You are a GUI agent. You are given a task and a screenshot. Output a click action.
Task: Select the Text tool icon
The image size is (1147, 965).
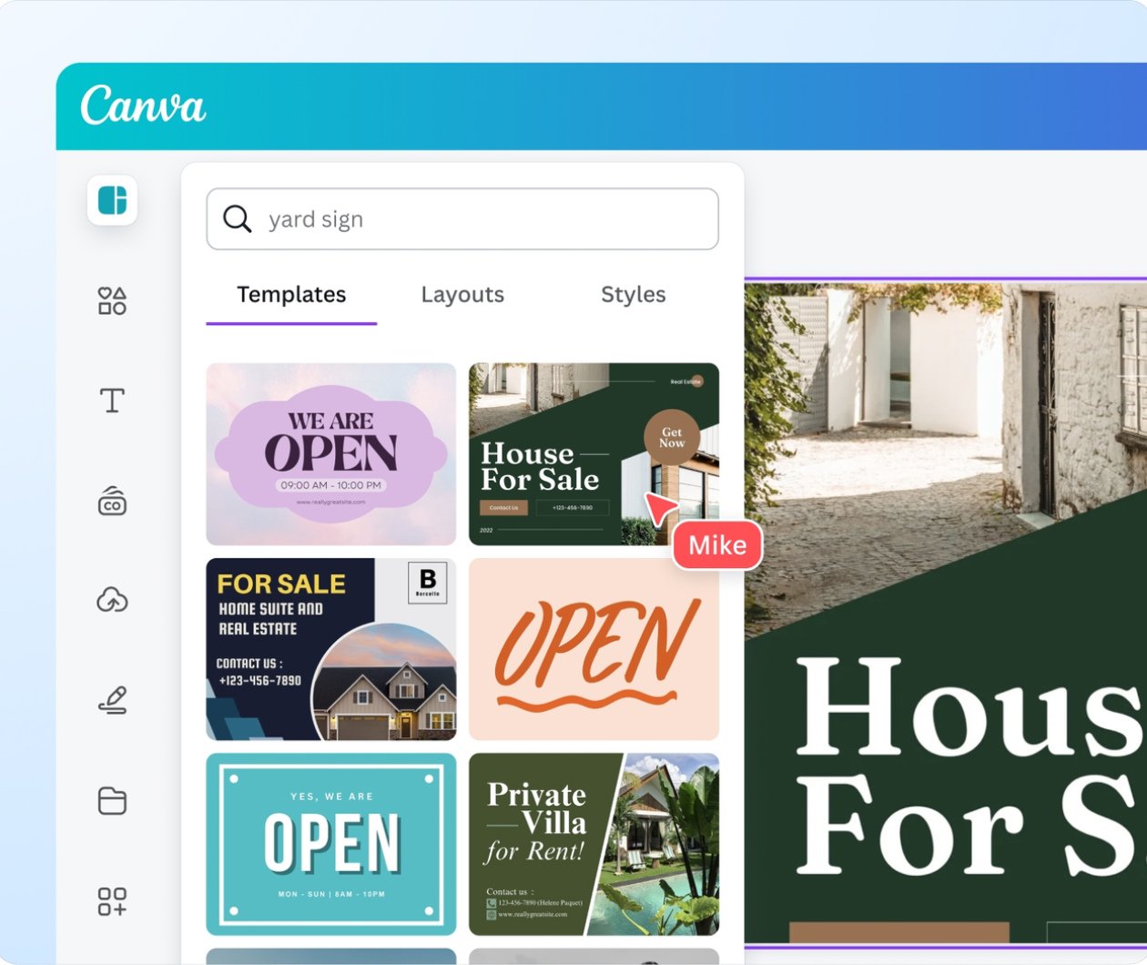(x=112, y=401)
